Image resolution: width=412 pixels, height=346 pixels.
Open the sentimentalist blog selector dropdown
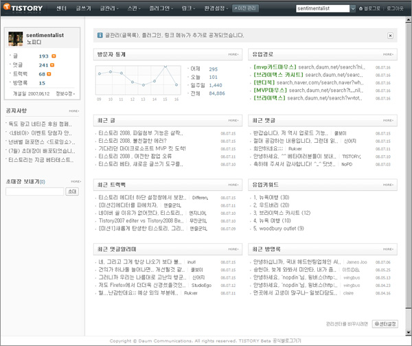pos(353,8)
